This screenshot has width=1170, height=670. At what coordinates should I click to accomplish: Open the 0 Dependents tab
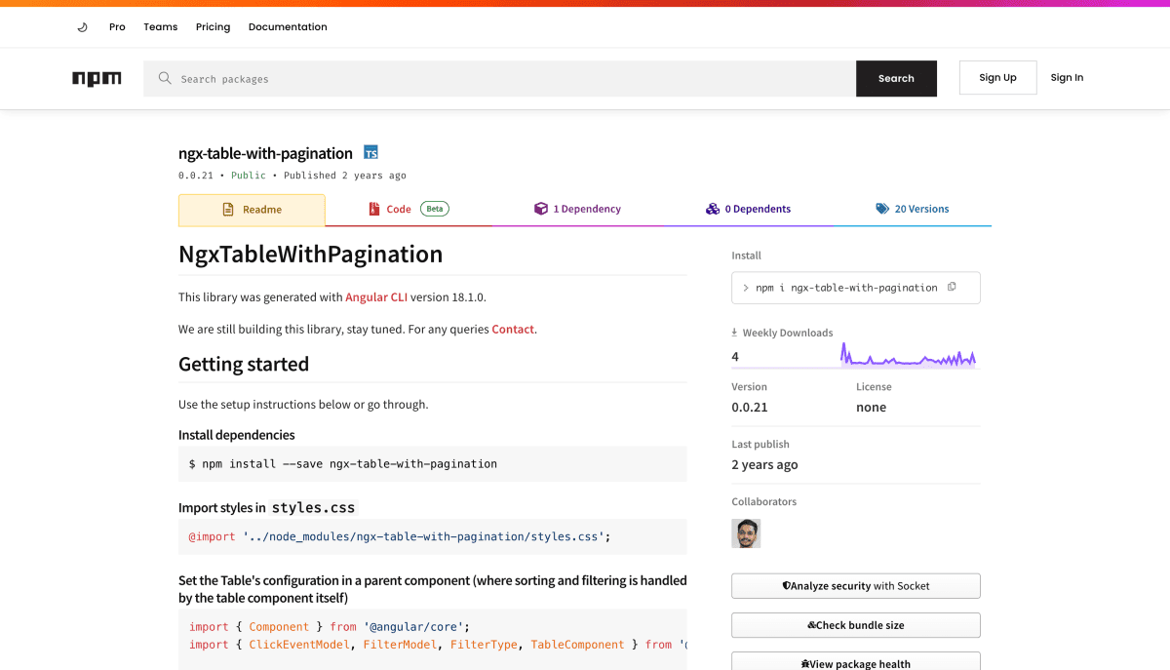(748, 210)
